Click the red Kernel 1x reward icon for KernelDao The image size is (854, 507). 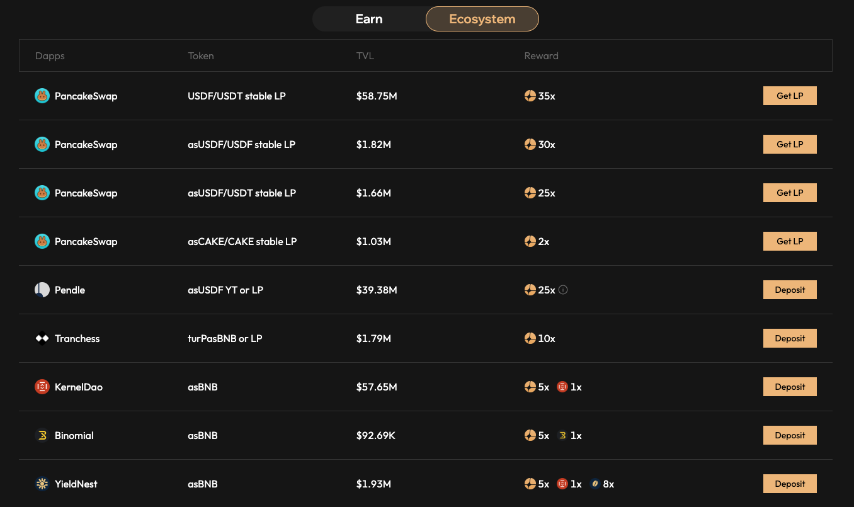pyautogui.click(x=562, y=387)
